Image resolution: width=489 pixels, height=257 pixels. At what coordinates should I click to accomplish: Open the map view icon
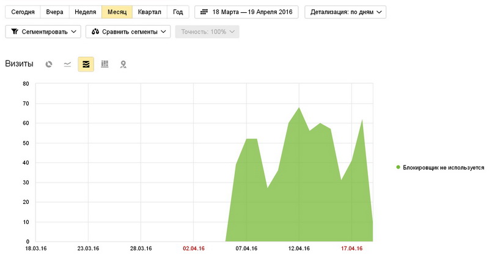tap(123, 64)
